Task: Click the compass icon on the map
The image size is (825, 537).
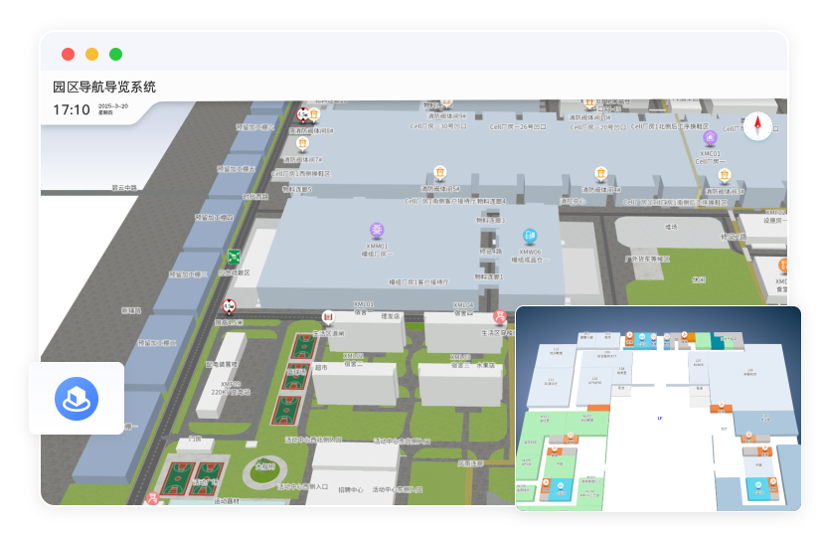Action: click(757, 126)
